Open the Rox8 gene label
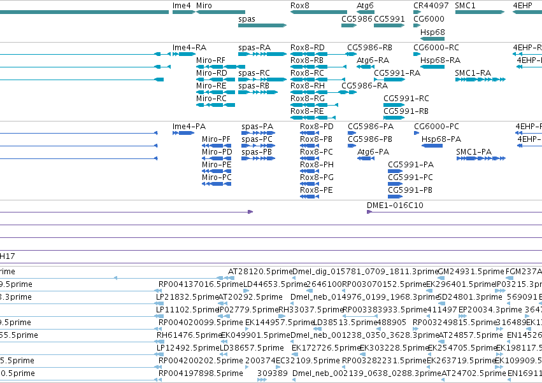This screenshot has height=383, width=542. tap(300, 6)
